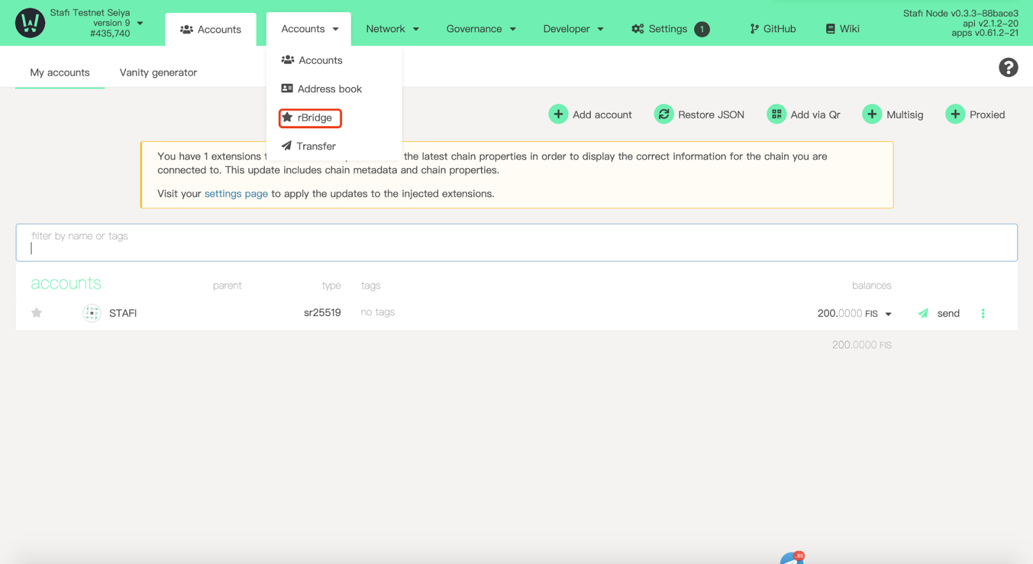Click the Restore JSON button label

tap(711, 115)
